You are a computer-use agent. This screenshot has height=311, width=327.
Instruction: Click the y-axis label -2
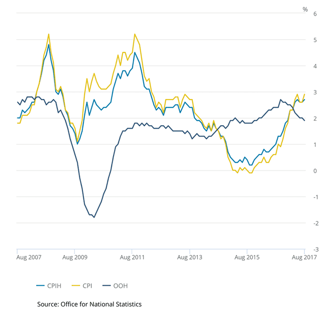314,223
